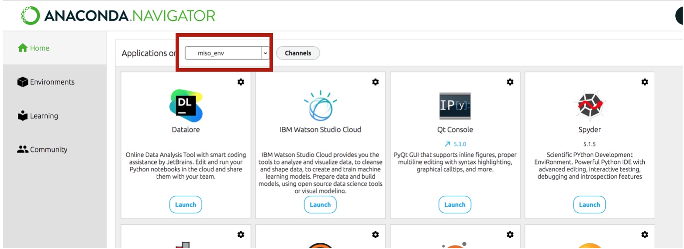Viewport: 684px width, 249px height.
Task: Click the IBM Watson Studio logo
Action: coord(321,106)
